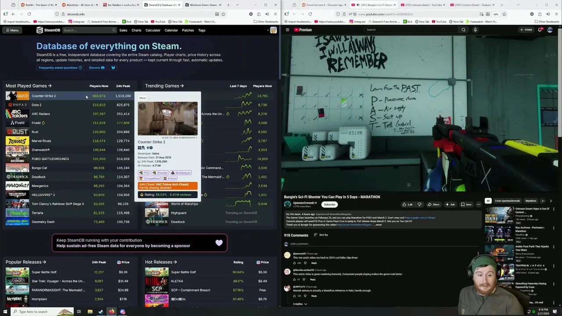Open the Sales menu on SteamDB
The height and width of the screenshot is (316, 562).
123,30
